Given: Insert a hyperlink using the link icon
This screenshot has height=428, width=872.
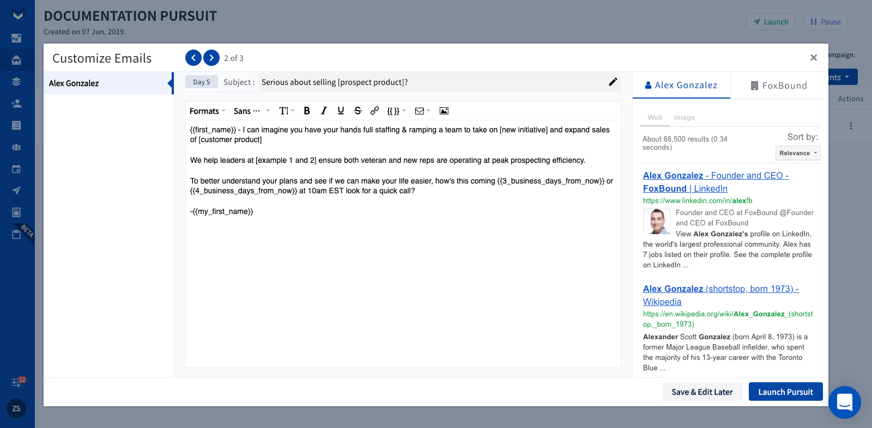Looking at the screenshot, I should pyautogui.click(x=374, y=111).
